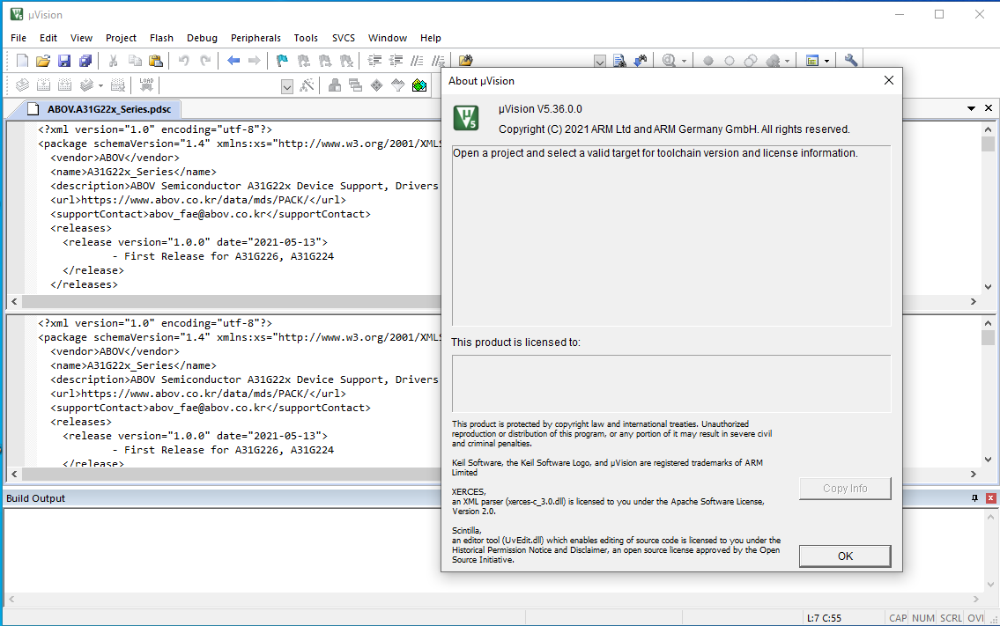Close the Build Output panel
1000x626 pixels.
pyautogui.click(x=991, y=497)
